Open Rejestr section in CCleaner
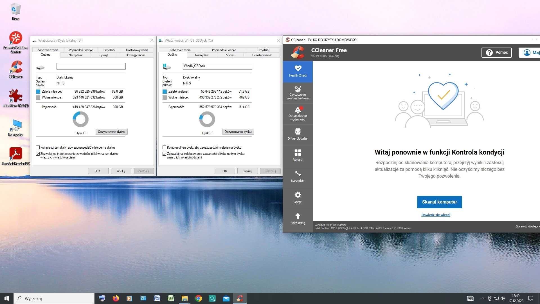540x304 pixels. pos(298,156)
